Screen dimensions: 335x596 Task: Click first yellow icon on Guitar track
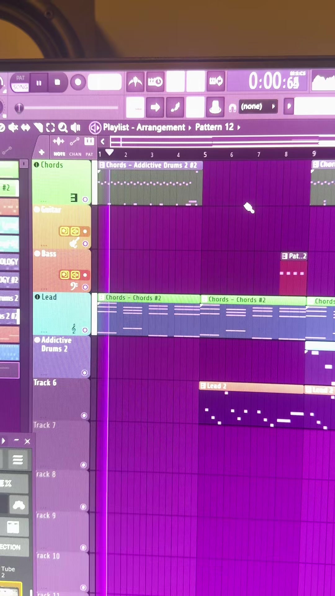[65, 231]
